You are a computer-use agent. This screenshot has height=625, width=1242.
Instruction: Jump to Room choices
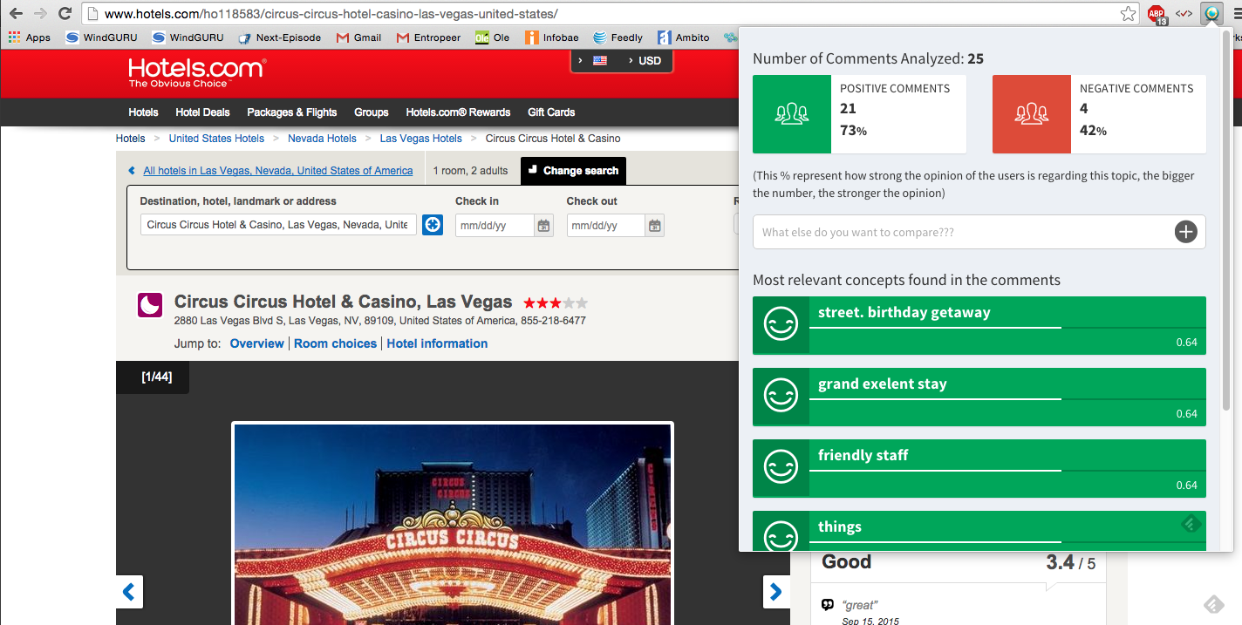[335, 343]
